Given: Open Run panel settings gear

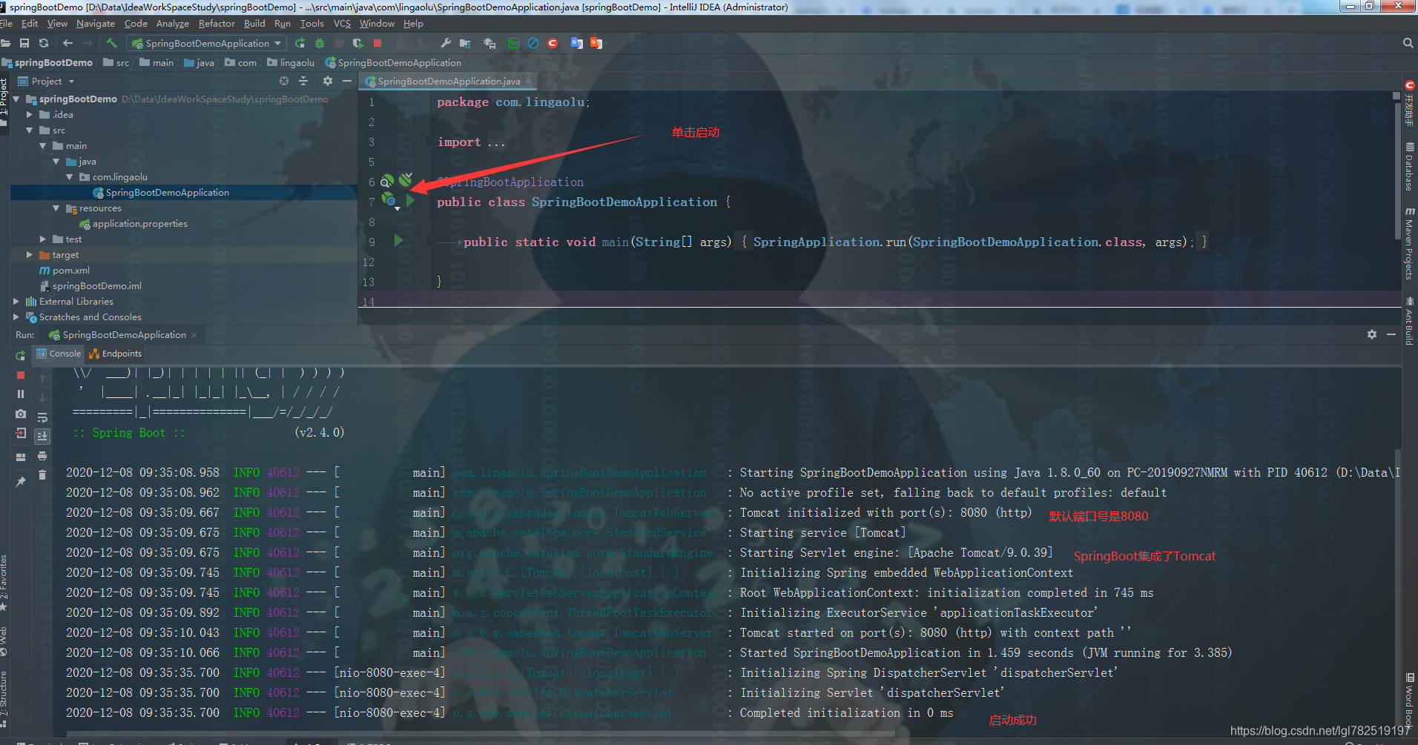Looking at the screenshot, I should click(1372, 335).
